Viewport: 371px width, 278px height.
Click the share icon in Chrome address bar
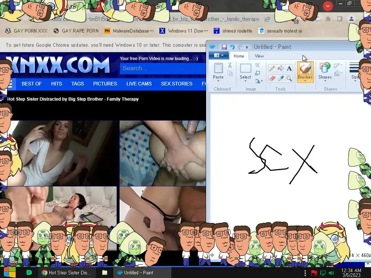point(267,19)
